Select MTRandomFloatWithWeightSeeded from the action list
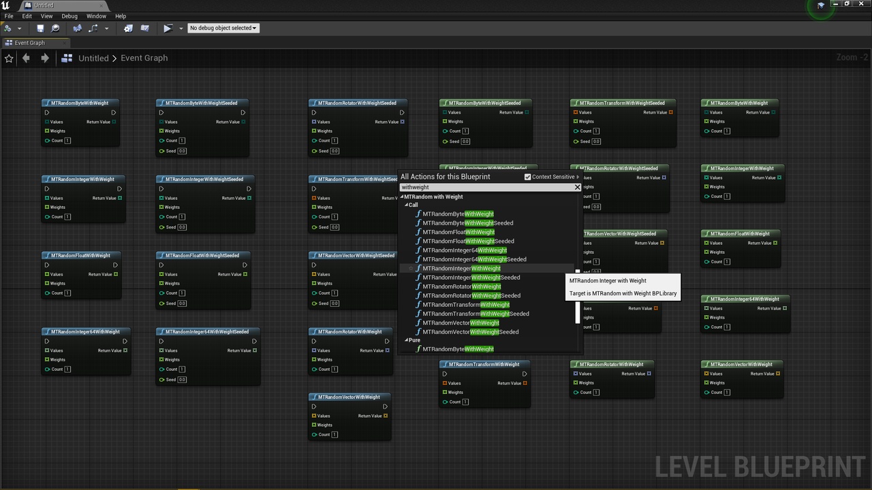Image resolution: width=872 pixels, height=490 pixels. coord(469,242)
